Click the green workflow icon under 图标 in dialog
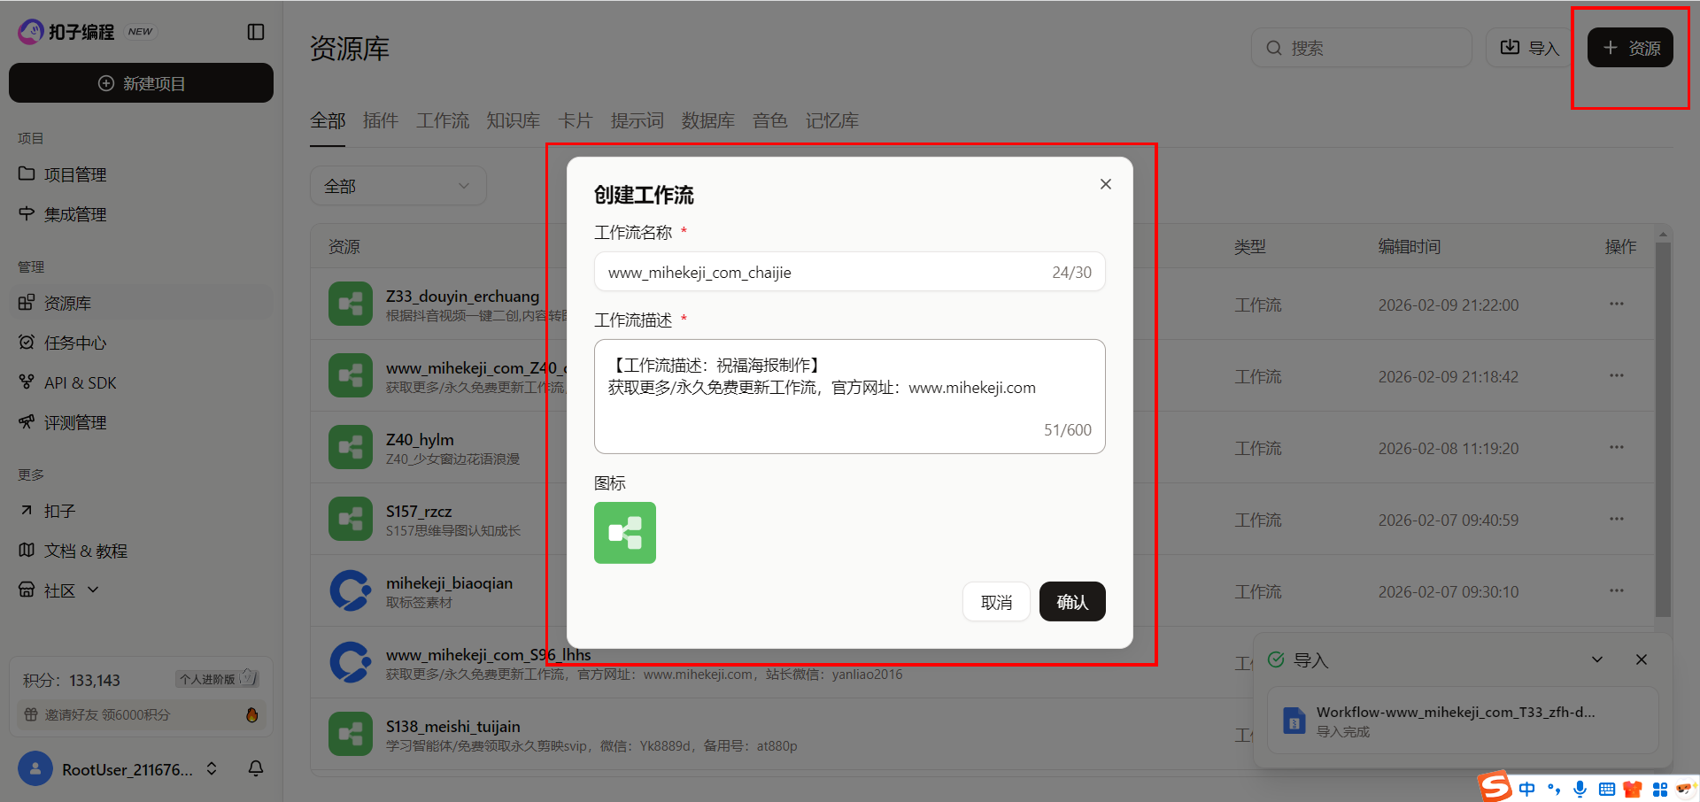The width and height of the screenshot is (1700, 802). [624, 532]
